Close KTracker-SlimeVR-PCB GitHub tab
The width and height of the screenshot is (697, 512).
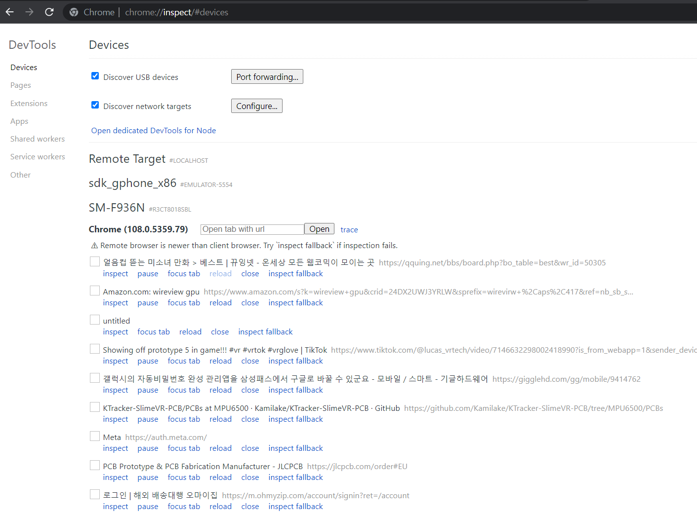(250, 419)
